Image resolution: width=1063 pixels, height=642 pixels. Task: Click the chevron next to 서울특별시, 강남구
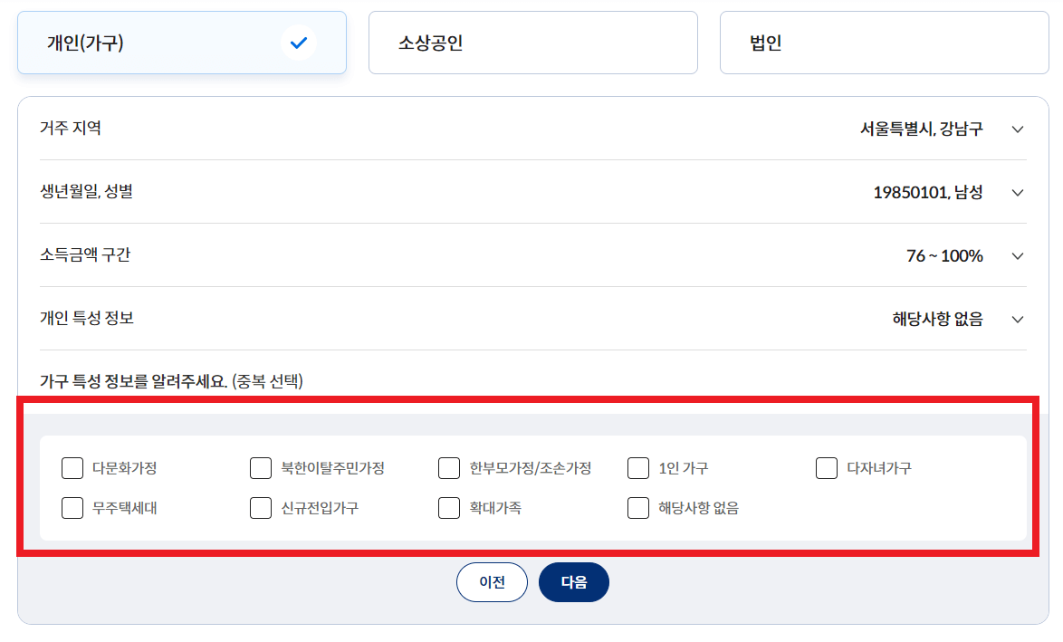(x=1017, y=129)
